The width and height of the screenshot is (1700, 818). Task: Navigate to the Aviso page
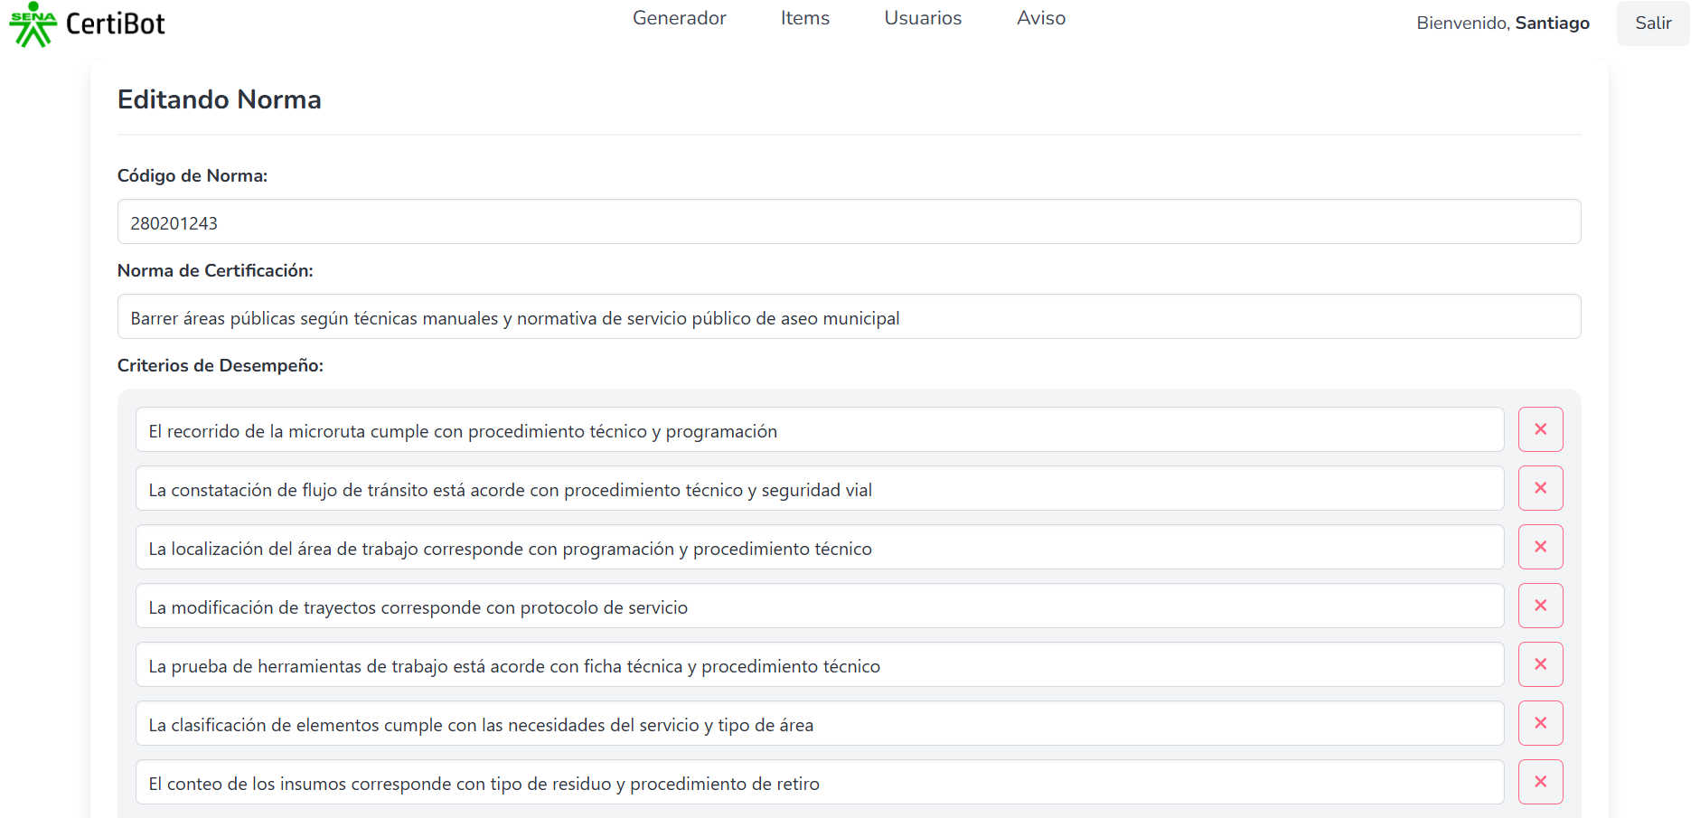1040,18
